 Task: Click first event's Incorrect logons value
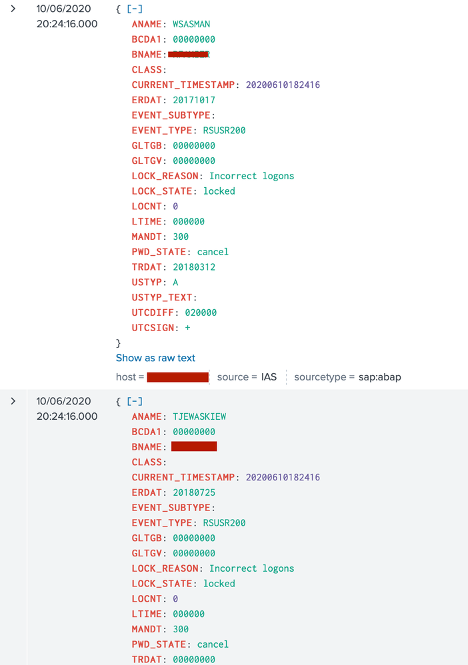[251, 176]
